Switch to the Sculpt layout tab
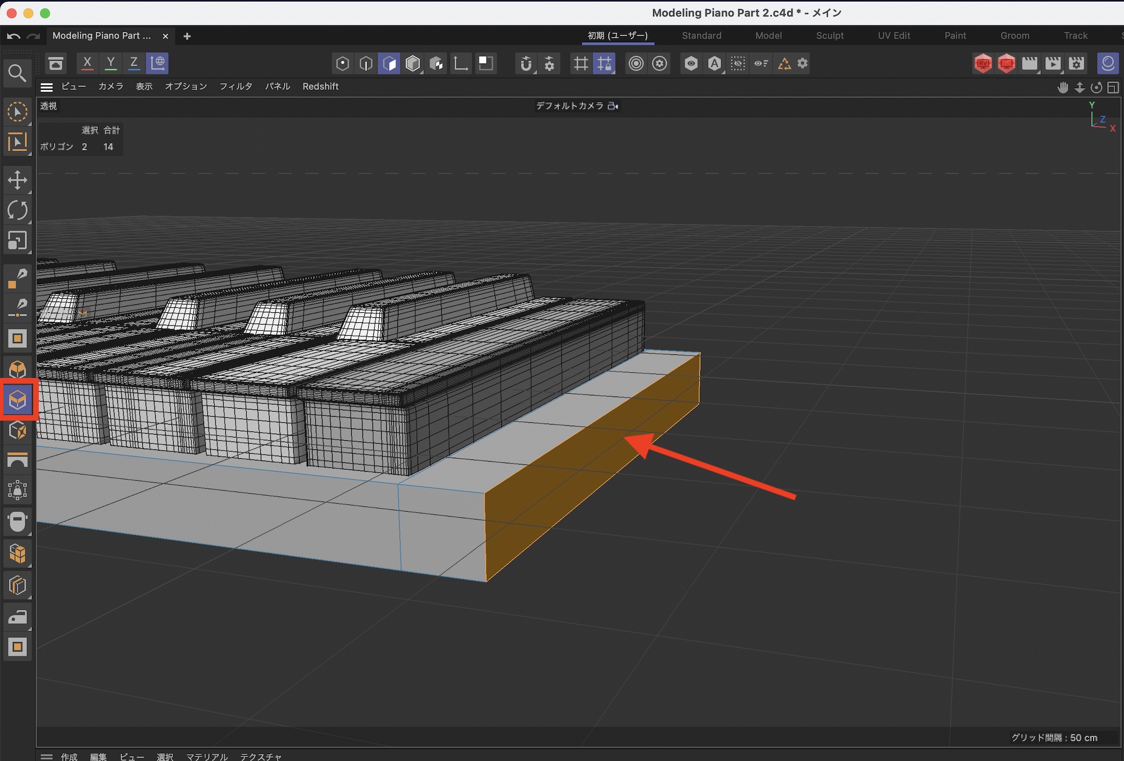The image size is (1124, 761). tap(830, 35)
